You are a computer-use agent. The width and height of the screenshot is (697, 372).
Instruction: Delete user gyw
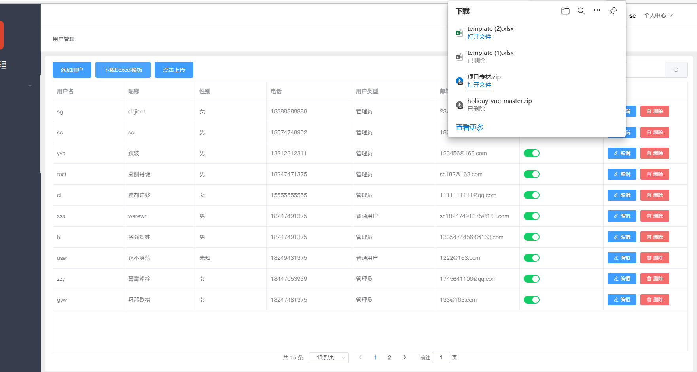coord(655,300)
